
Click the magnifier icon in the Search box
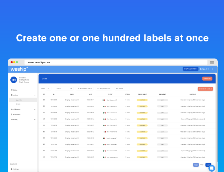[x=71, y=89]
